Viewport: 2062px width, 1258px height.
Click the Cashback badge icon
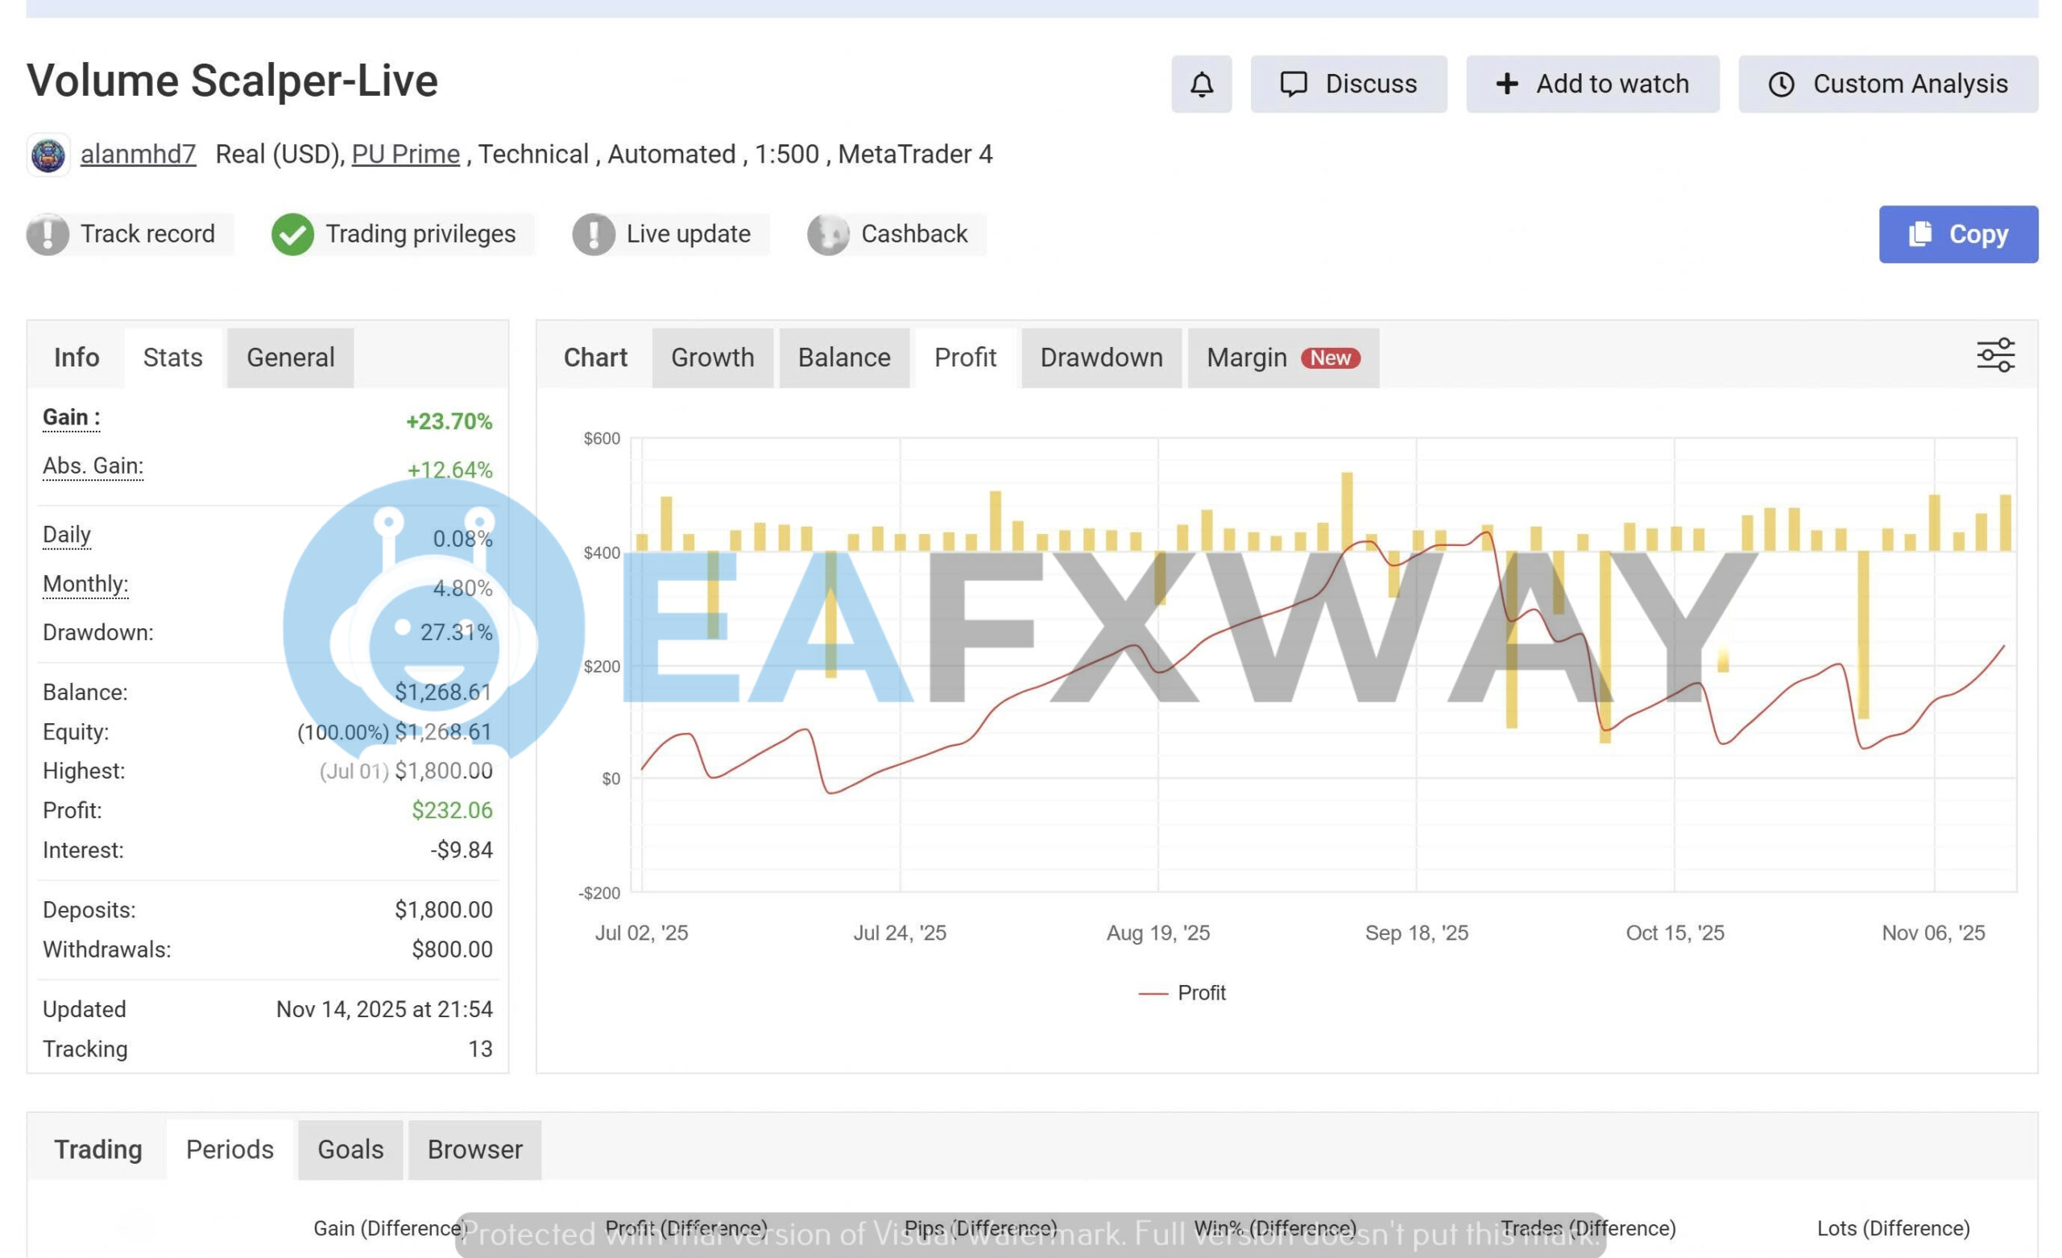(828, 234)
